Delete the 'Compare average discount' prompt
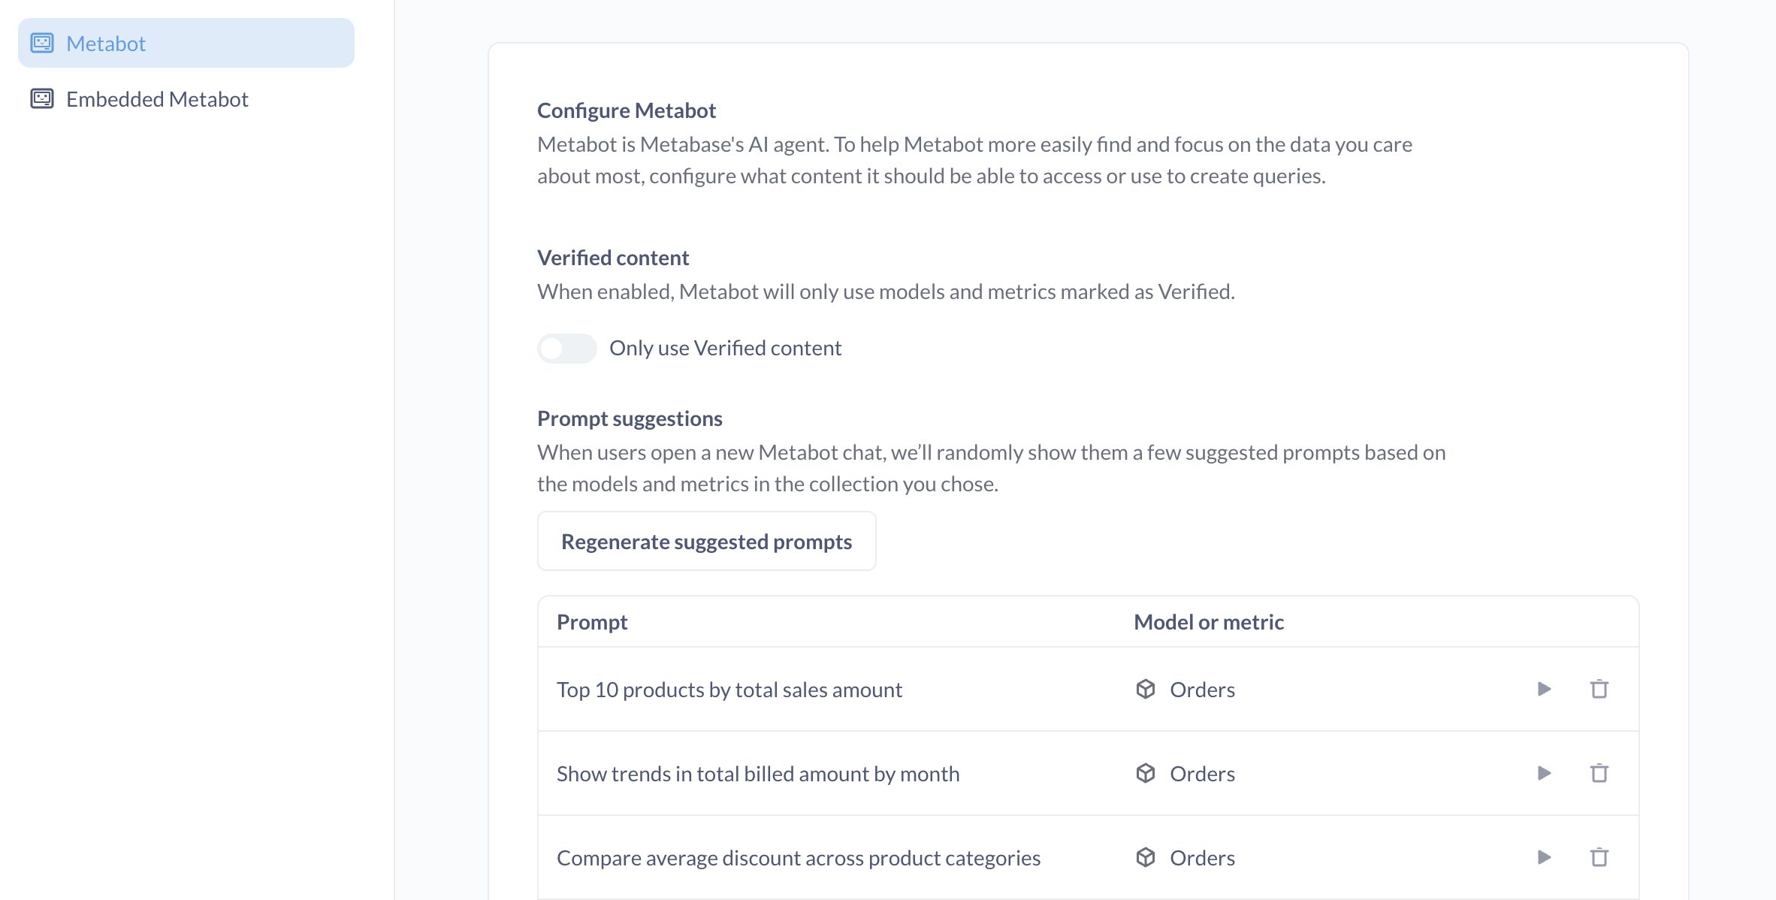This screenshot has width=1776, height=900. click(1599, 857)
